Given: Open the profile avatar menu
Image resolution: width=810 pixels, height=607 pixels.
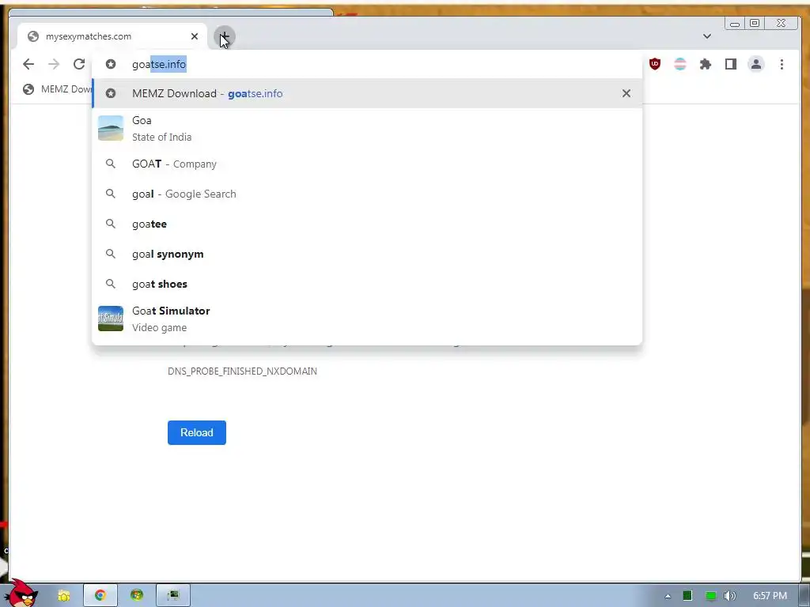Looking at the screenshot, I should coord(756,64).
